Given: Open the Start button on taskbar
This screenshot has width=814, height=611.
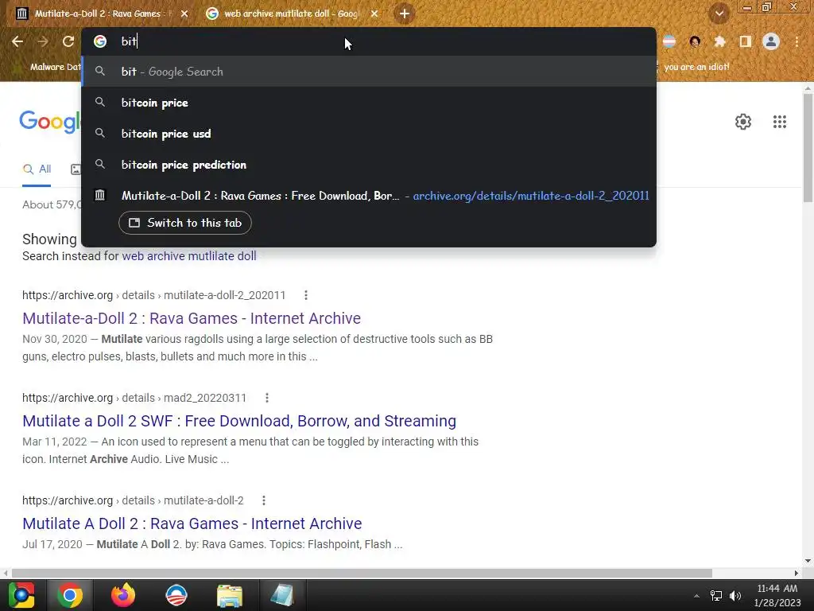Looking at the screenshot, I should (x=21, y=595).
